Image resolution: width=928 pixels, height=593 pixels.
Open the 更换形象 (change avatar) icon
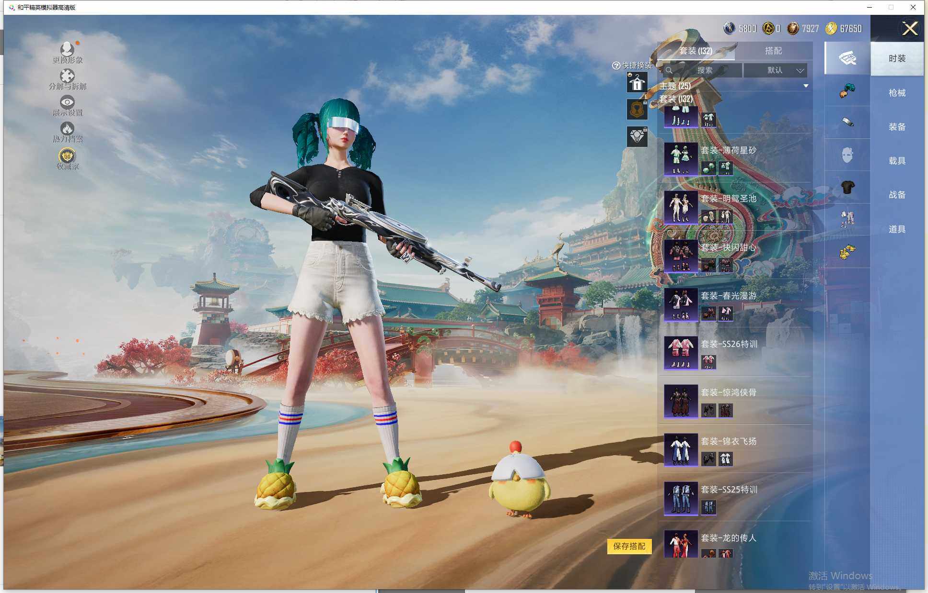pyautogui.click(x=67, y=50)
